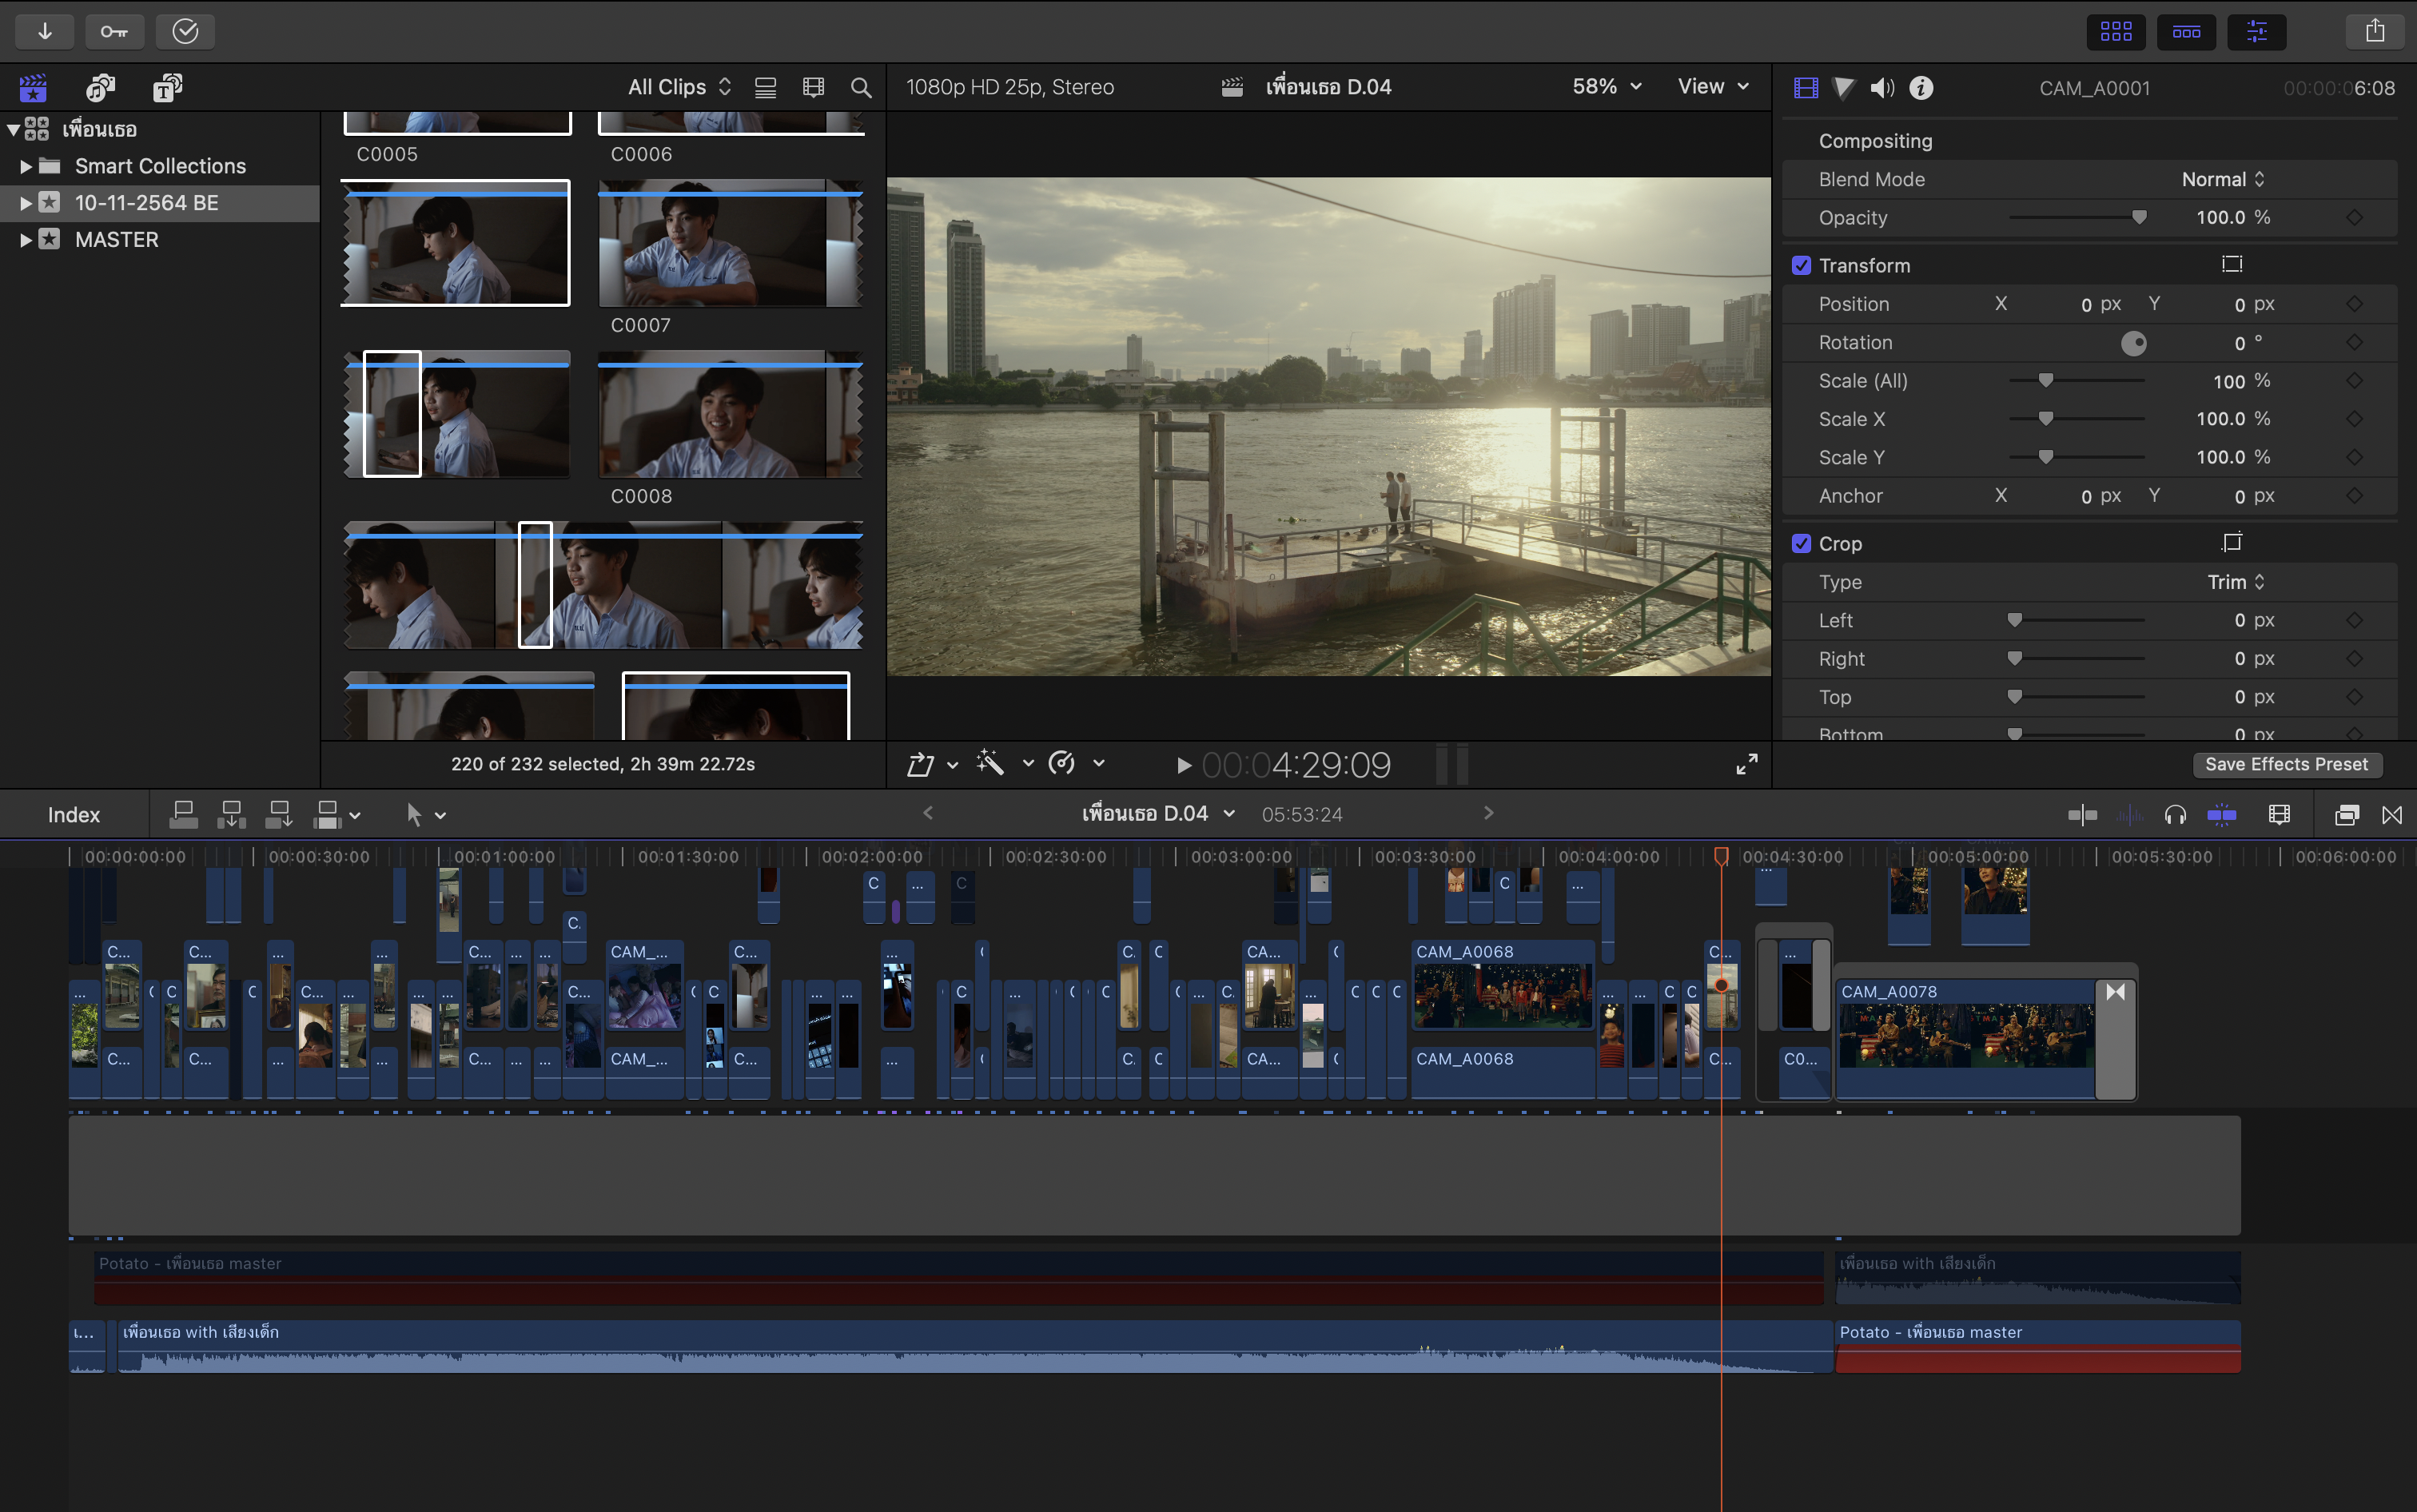Toggle snapping in the timeline toolbar
Screen dimensions: 2417x1512
coord(2221,815)
